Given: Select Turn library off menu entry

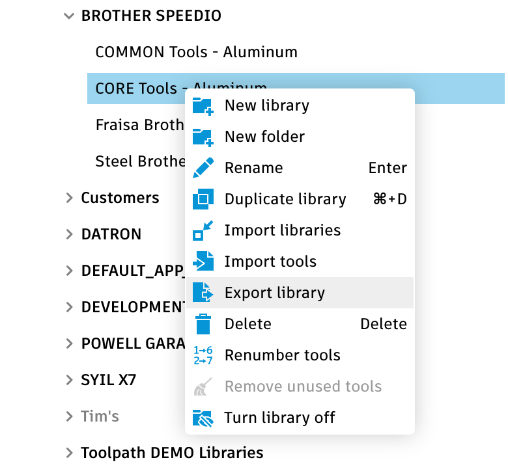Looking at the screenshot, I should point(279,418).
